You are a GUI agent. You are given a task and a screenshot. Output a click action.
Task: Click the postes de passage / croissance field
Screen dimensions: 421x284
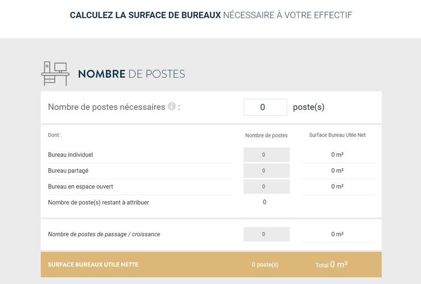(266, 234)
